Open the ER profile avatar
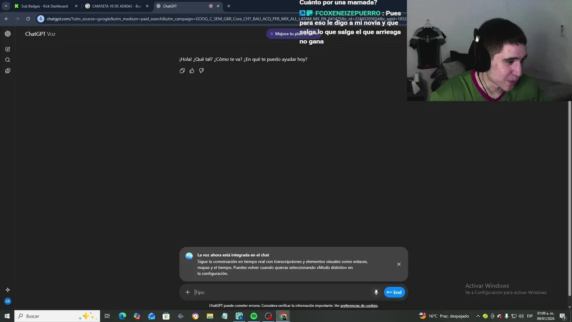 (x=8, y=301)
